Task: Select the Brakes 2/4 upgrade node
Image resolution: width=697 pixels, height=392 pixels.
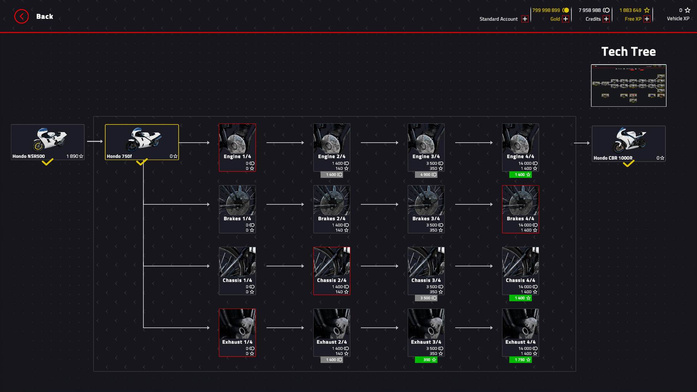Action: click(x=331, y=209)
